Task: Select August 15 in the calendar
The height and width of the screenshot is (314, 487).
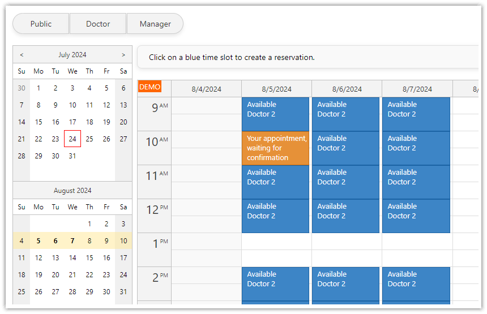Action: (89, 257)
